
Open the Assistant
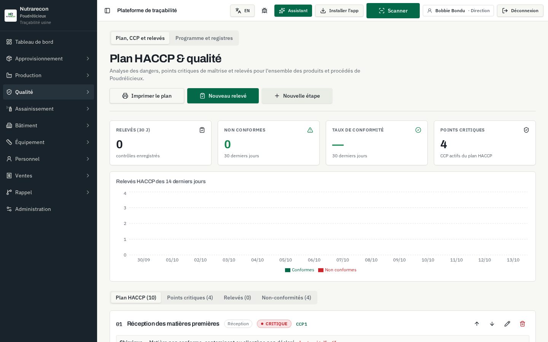pos(293,11)
